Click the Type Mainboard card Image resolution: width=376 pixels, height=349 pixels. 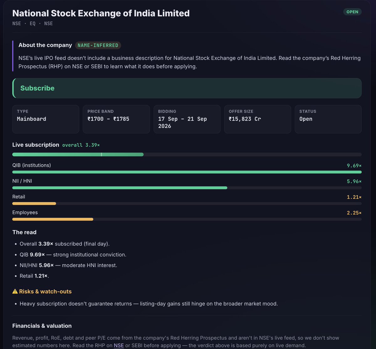tap(46, 119)
